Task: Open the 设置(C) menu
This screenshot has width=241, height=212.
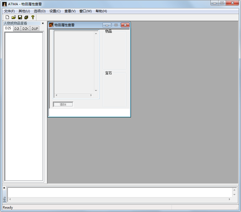Action: [x=55, y=11]
